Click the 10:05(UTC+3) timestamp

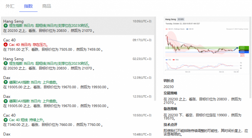click(142, 21)
